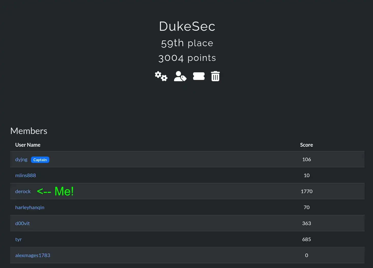Click alexmages1783 in the members list
373x268 pixels.
(x=33, y=255)
